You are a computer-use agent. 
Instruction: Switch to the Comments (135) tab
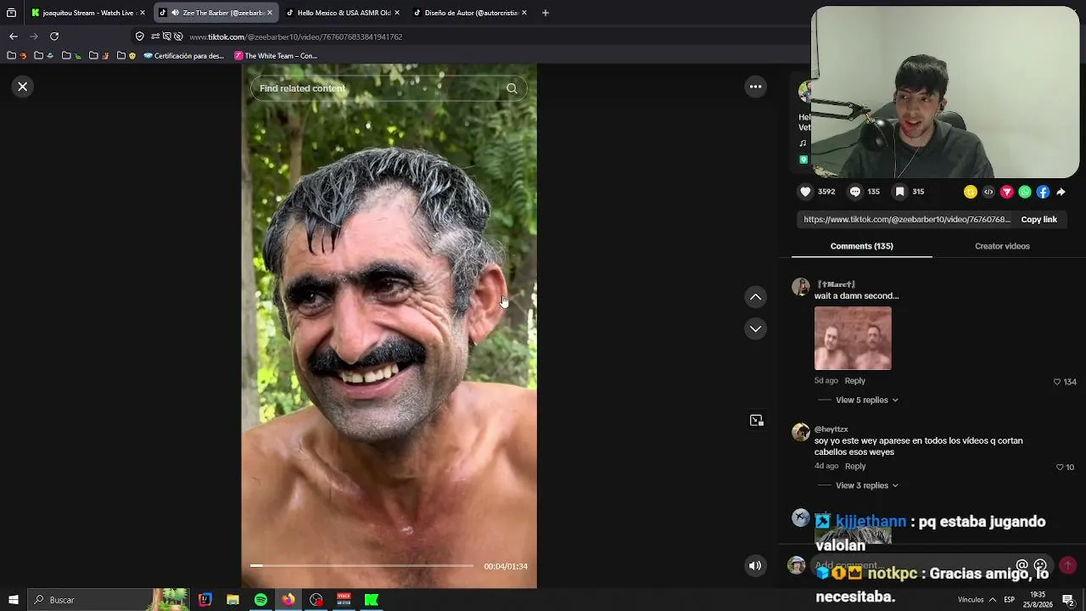[861, 246]
